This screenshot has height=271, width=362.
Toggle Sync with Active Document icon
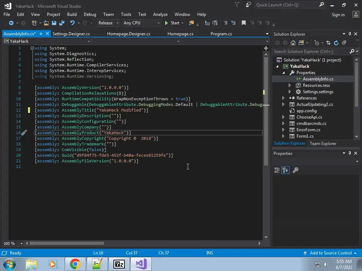point(328,43)
